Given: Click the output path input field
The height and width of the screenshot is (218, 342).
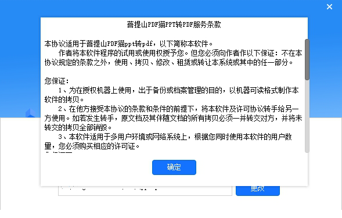Looking at the screenshot, I should [x=145, y=191].
